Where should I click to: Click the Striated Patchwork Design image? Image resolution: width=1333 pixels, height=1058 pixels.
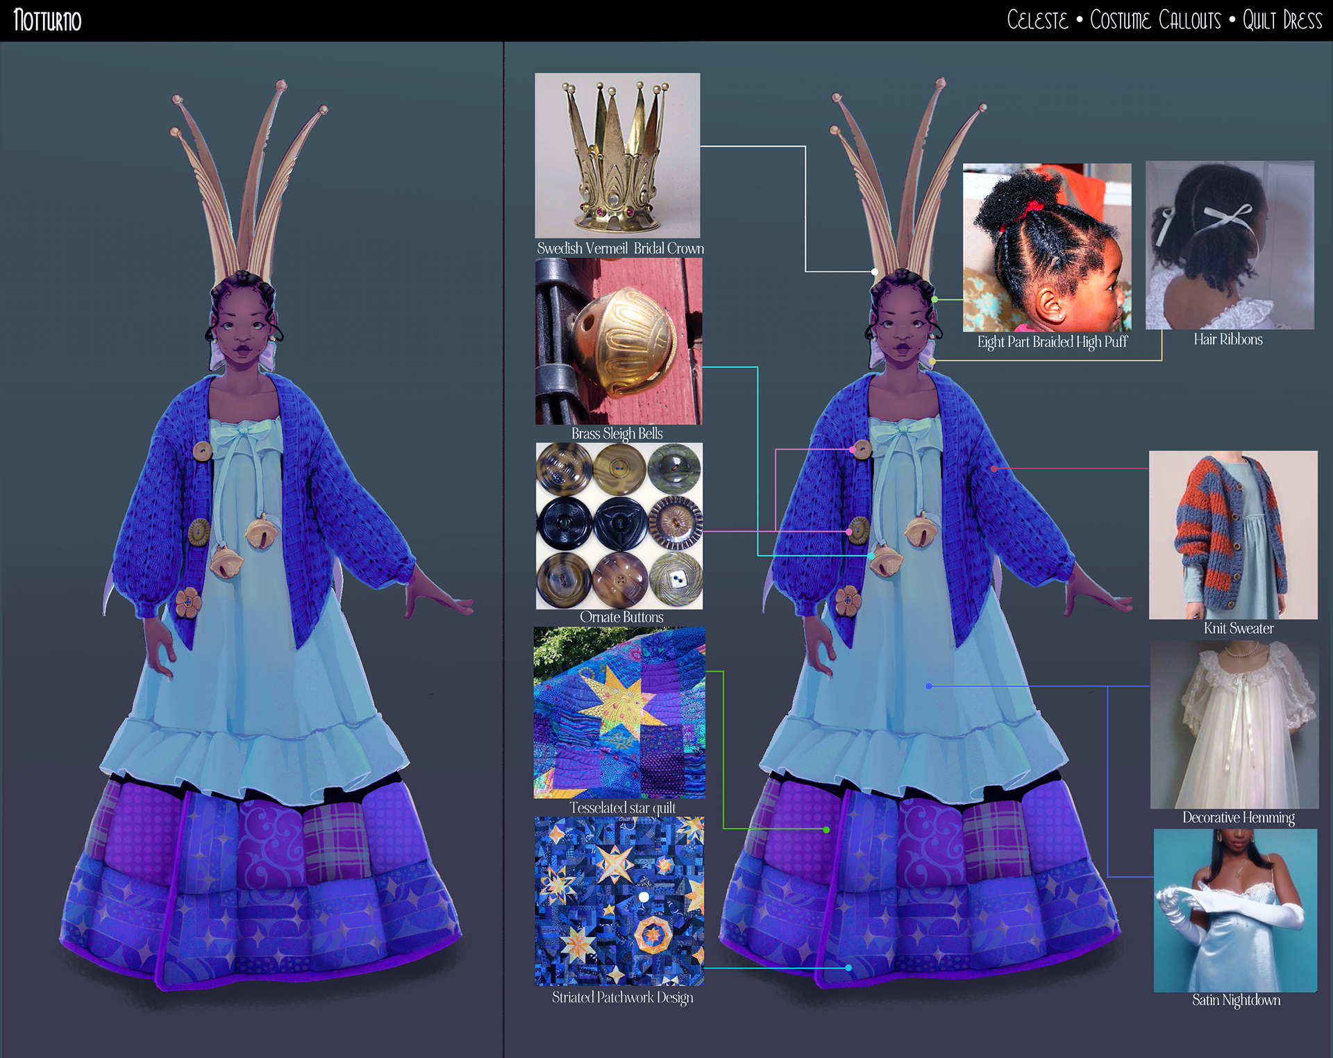pyautogui.click(x=619, y=900)
